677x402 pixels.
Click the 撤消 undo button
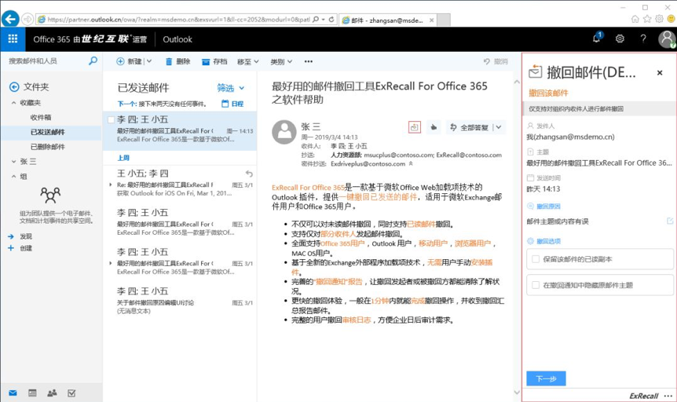[496, 61]
